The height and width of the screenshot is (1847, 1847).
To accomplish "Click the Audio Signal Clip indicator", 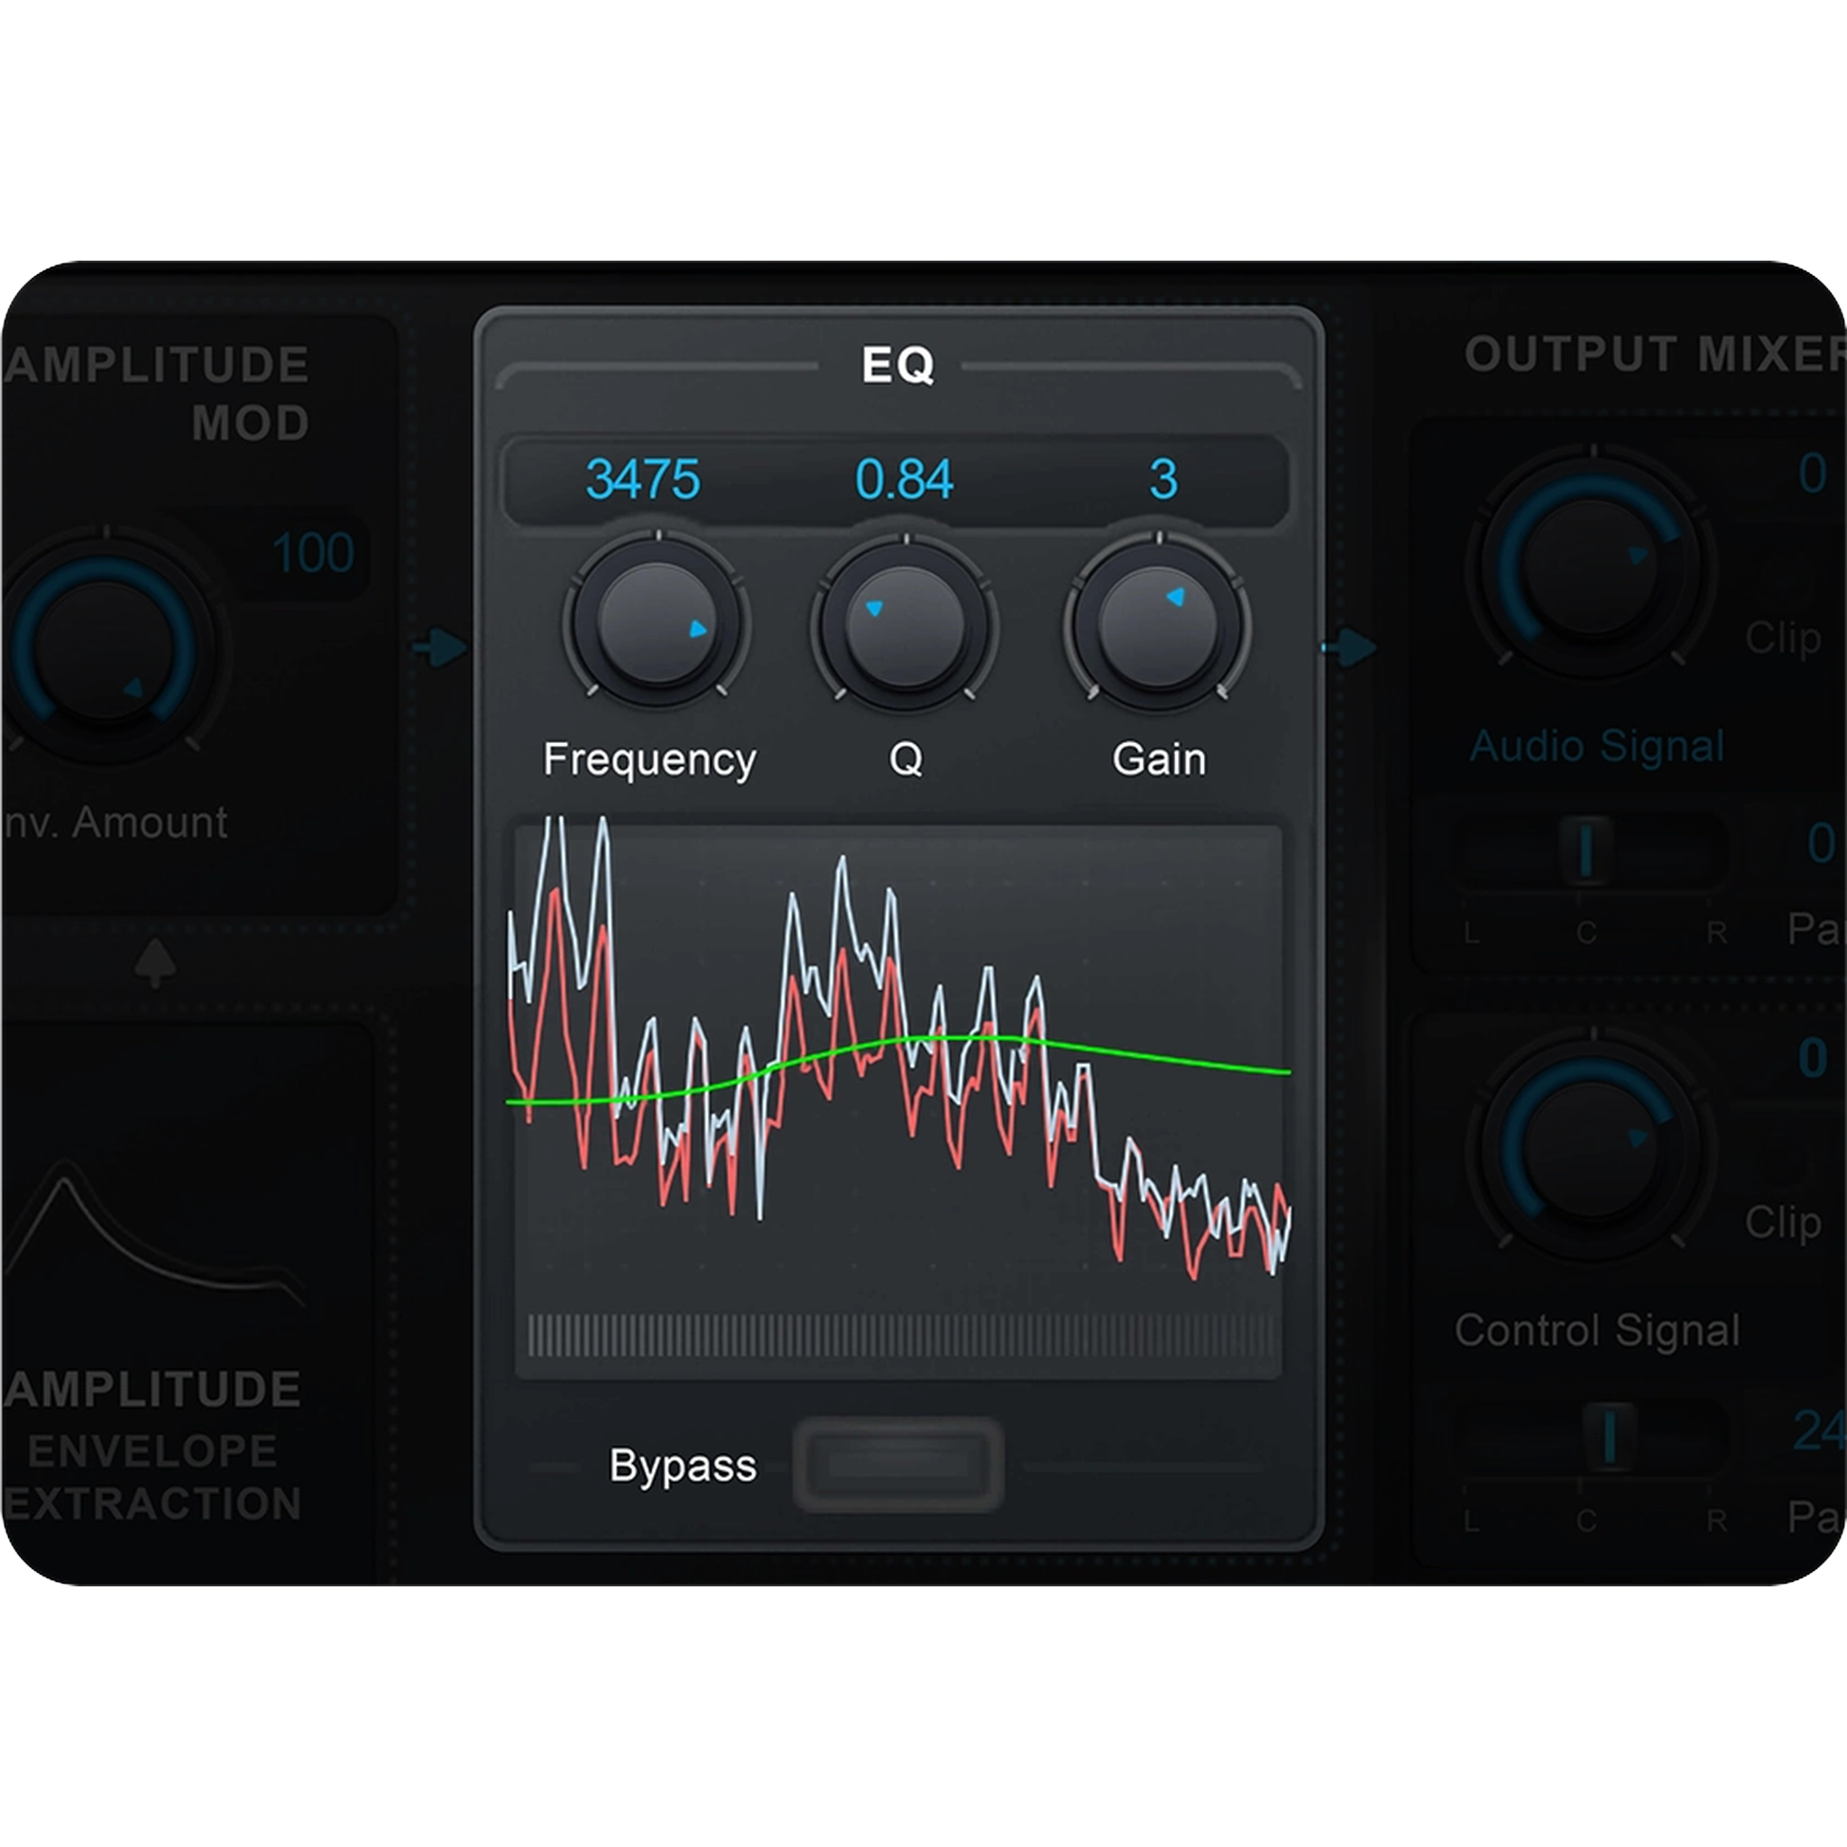I will [1782, 638].
